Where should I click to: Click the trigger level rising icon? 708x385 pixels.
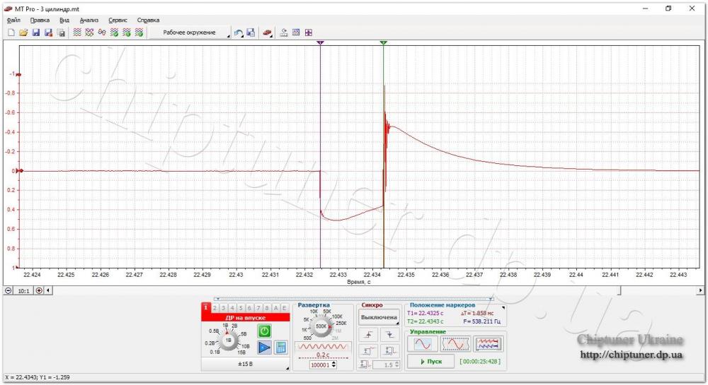click(368, 350)
